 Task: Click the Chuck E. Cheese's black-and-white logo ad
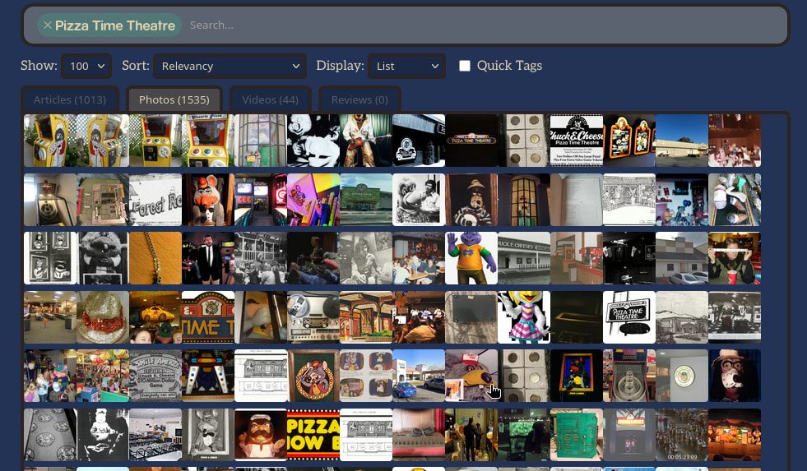coord(577,141)
